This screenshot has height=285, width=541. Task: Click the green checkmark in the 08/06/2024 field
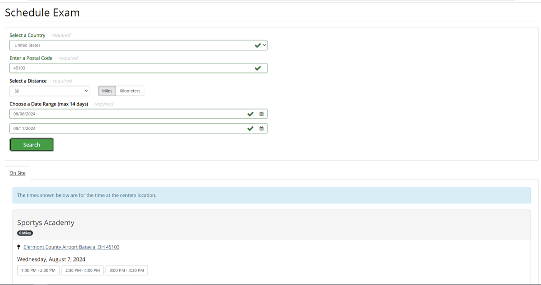pos(250,114)
